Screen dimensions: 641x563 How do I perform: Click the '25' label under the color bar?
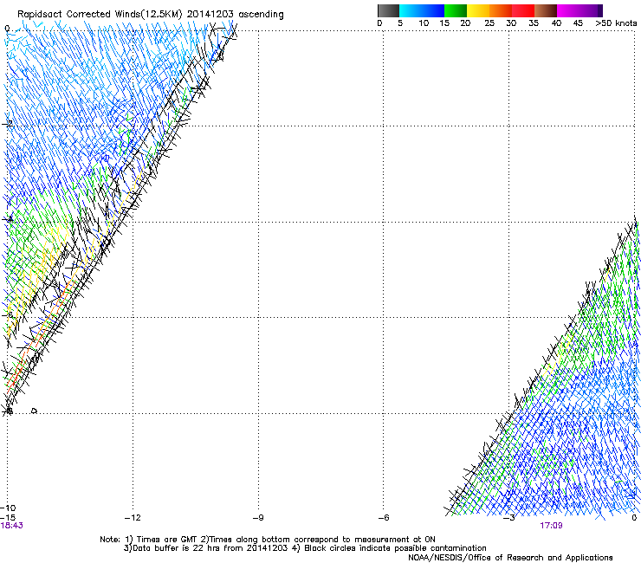coord(489,23)
